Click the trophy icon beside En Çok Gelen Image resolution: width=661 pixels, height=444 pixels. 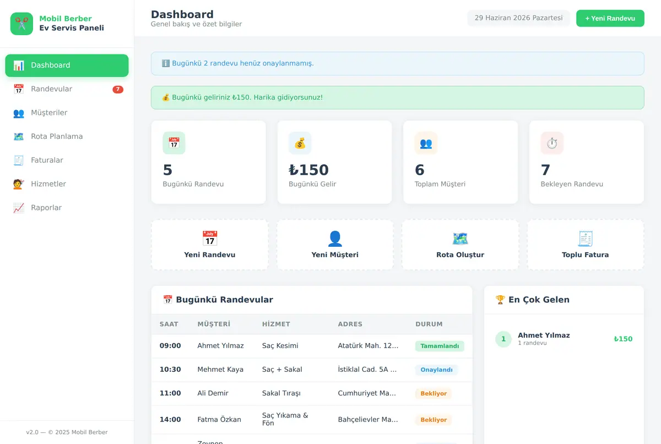pyautogui.click(x=500, y=300)
